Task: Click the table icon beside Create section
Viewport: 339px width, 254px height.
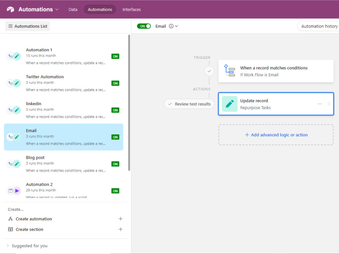Action: click(x=11, y=229)
